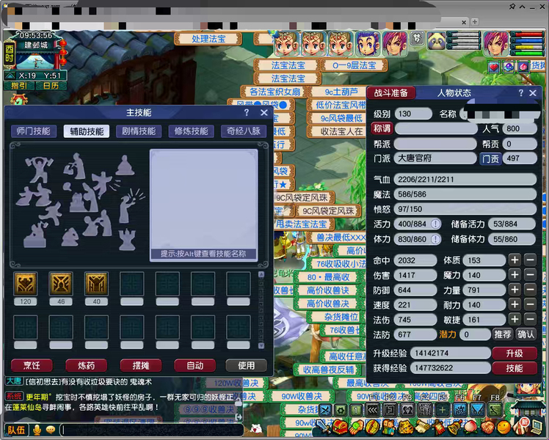Click the empty plus shortcut slot F5
The width and height of the screenshot is (549, 440).
click(x=443, y=410)
